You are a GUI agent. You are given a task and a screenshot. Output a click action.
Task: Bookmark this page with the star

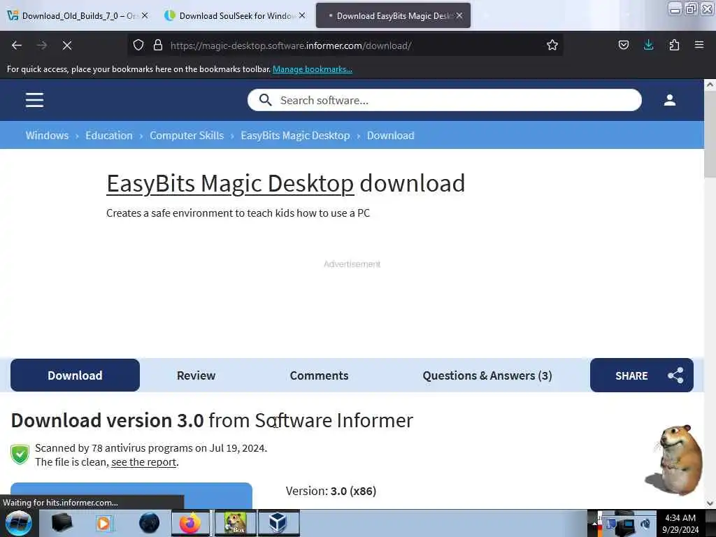coord(552,45)
